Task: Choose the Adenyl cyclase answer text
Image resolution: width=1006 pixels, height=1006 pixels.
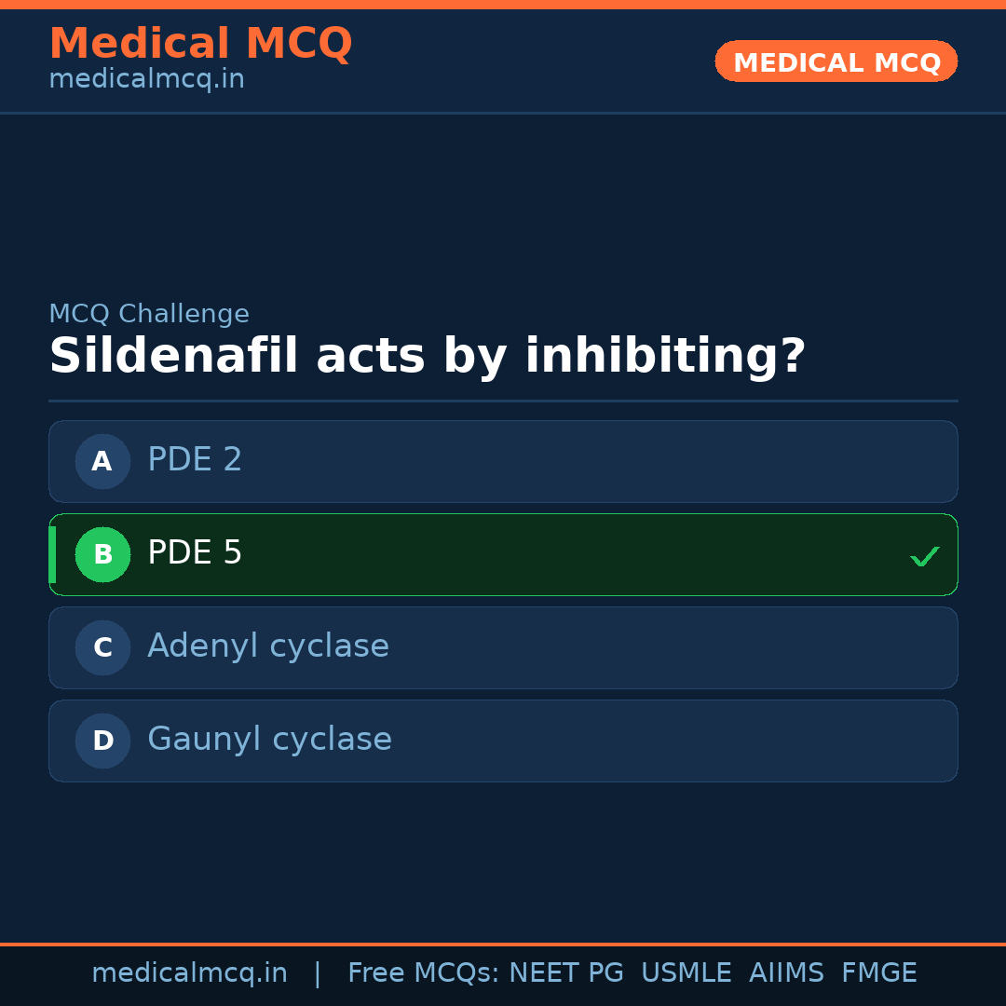Action: (268, 646)
